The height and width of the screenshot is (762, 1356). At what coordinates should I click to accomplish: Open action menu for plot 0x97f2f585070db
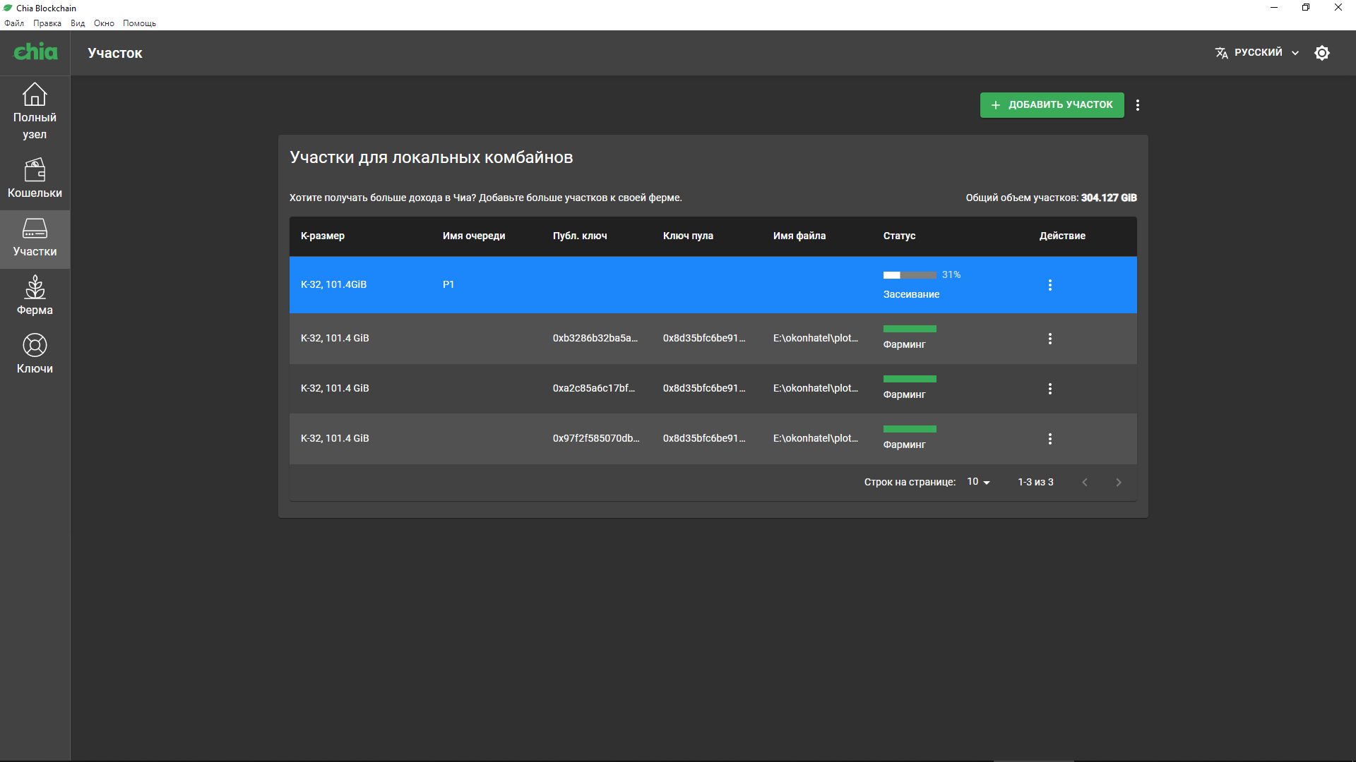point(1049,439)
